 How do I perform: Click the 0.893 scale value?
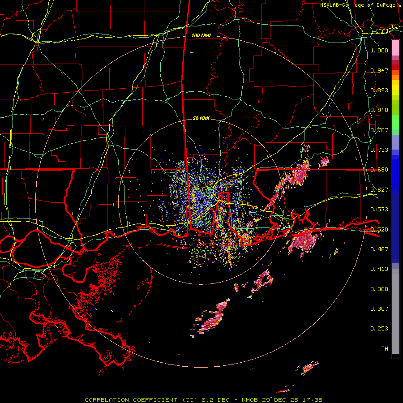[379, 90]
